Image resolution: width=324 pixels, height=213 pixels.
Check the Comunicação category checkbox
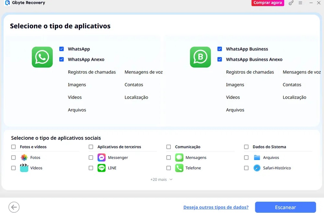click(168, 147)
